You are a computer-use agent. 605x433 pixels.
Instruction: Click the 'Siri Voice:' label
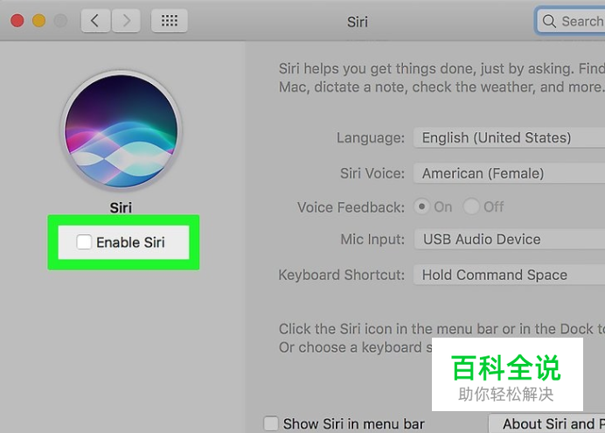click(x=372, y=173)
